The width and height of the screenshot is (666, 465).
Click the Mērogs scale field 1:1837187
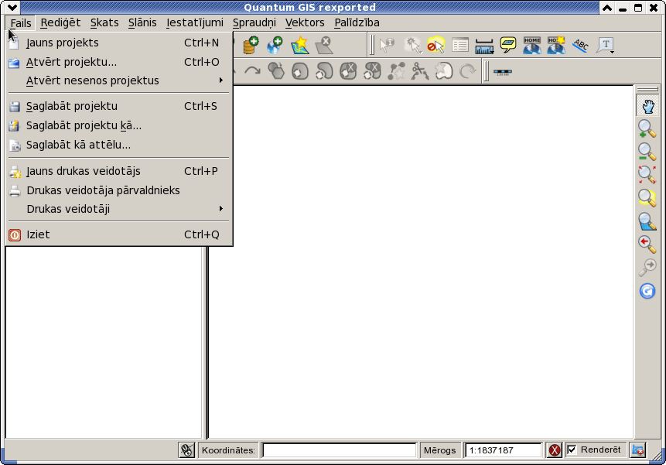[504, 450]
